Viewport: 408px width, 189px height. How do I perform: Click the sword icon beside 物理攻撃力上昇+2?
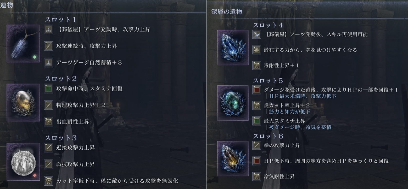[x=49, y=105]
